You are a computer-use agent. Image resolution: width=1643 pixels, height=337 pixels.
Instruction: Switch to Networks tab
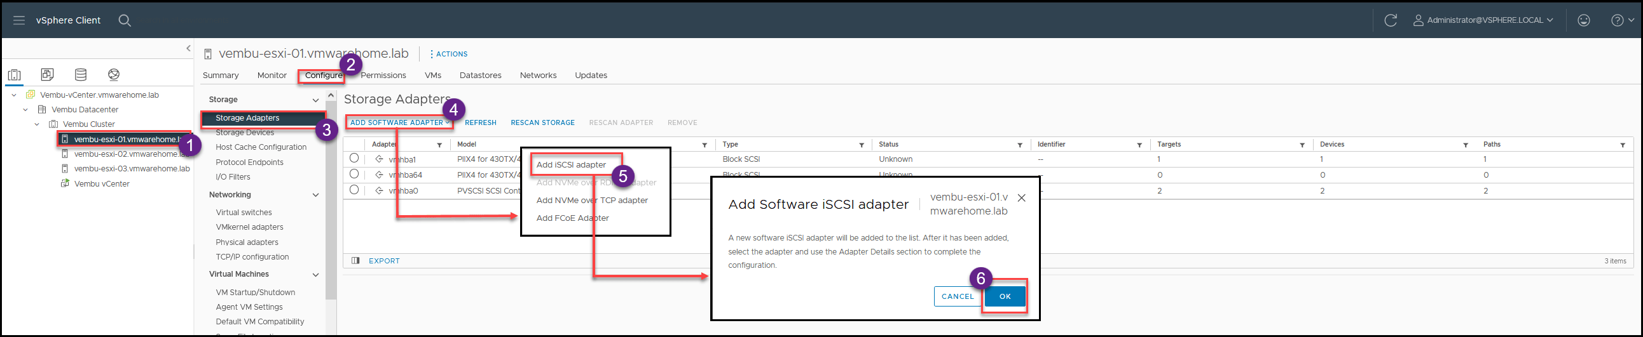pos(539,75)
